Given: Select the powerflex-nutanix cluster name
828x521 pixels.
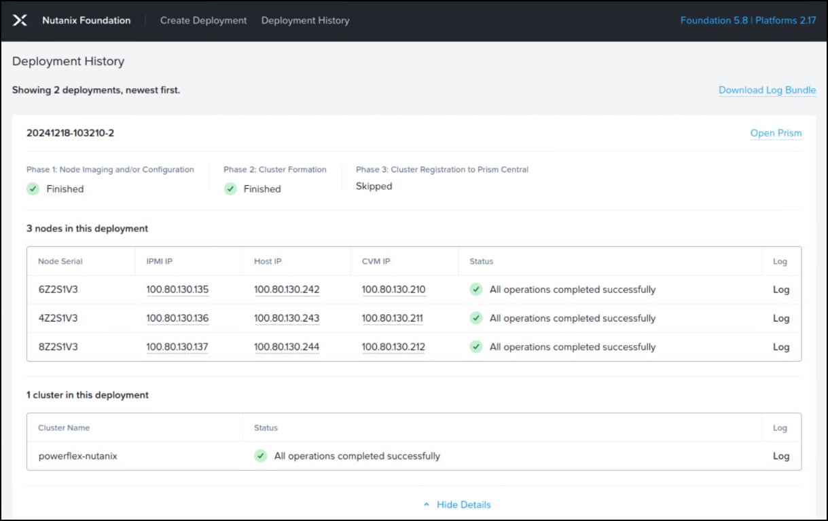Looking at the screenshot, I should tap(78, 456).
